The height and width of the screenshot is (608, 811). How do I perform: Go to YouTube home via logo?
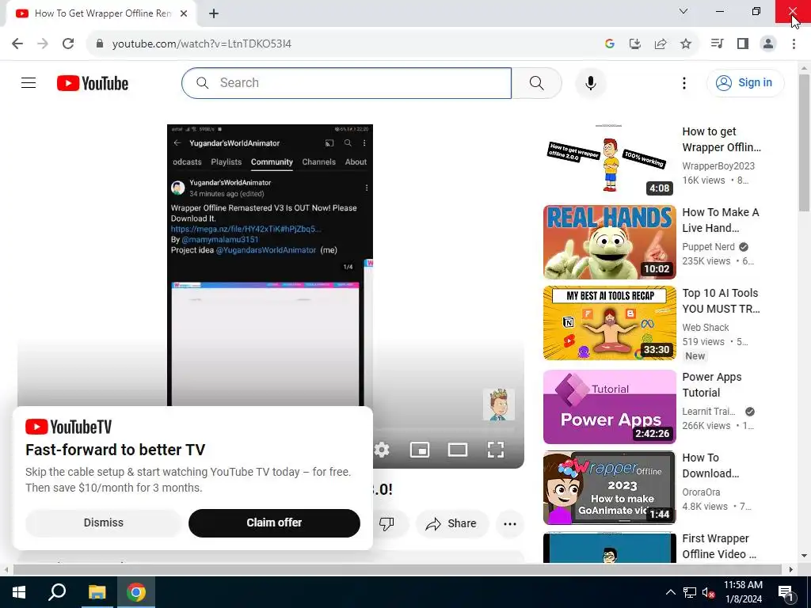(x=93, y=83)
